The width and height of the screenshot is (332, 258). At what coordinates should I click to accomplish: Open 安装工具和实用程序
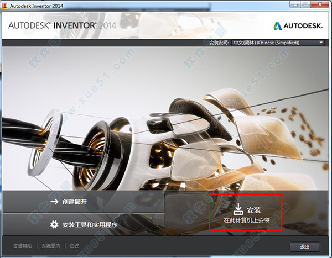point(84,224)
